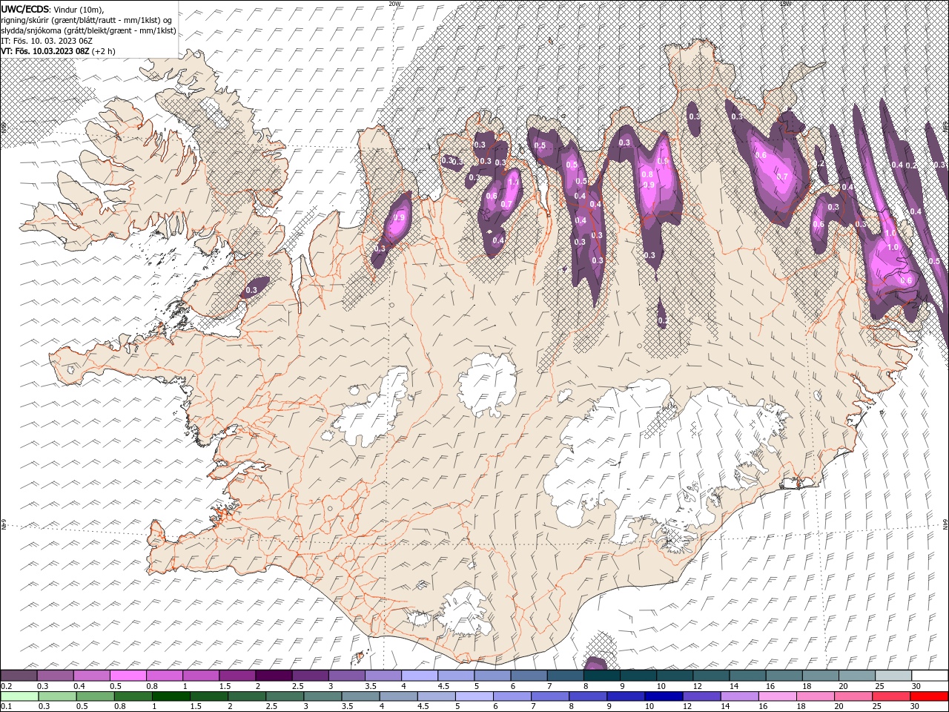Click the '1.1' precipitation value on the north coast
Screen dimensions: 949x712
point(513,182)
